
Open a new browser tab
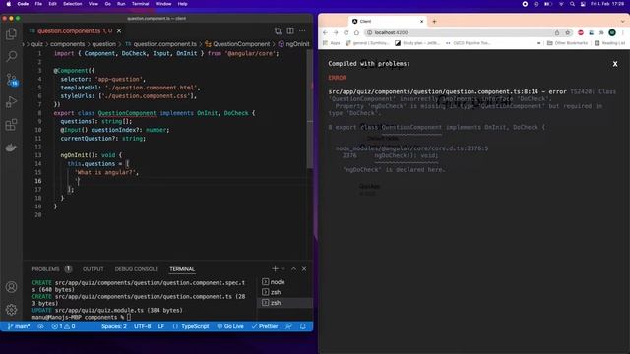(x=434, y=22)
